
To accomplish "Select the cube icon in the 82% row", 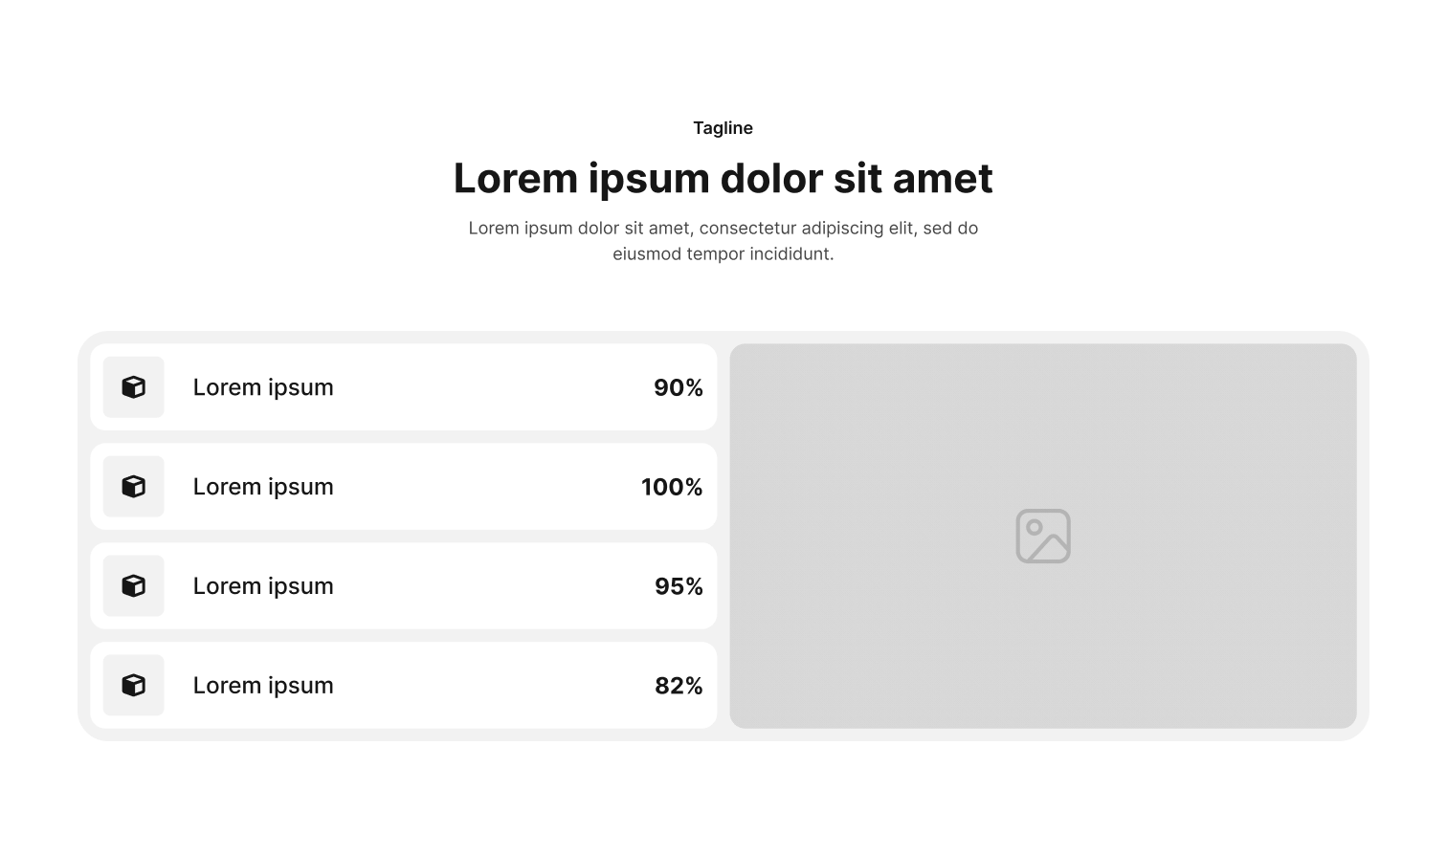I will pyautogui.click(x=134, y=686).
